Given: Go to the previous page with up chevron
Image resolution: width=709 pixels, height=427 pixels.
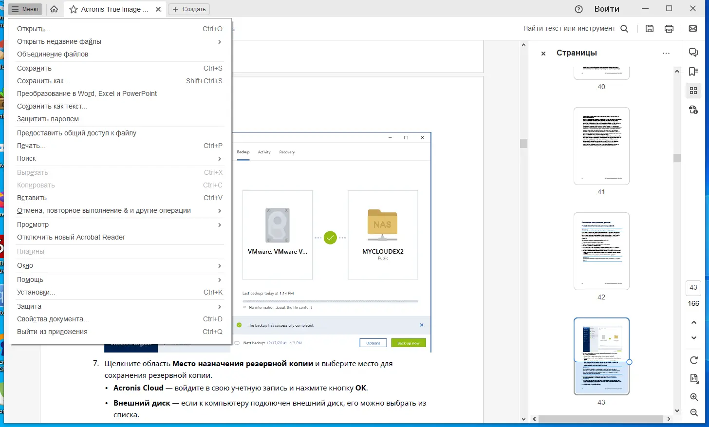Looking at the screenshot, I should point(694,322).
